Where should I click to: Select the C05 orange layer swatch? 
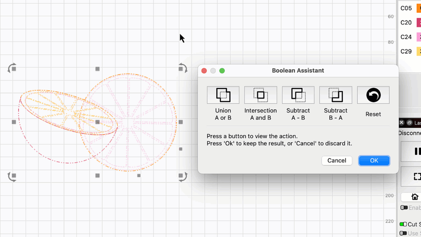419,8
